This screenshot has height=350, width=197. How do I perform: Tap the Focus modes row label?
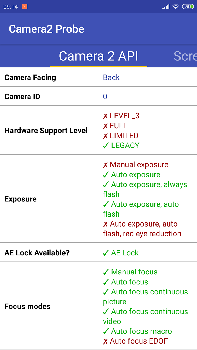pyautogui.click(x=28, y=306)
